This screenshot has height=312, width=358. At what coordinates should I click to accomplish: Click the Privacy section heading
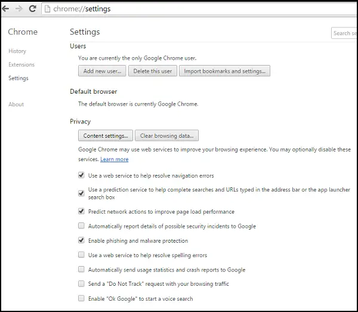(x=80, y=122)
